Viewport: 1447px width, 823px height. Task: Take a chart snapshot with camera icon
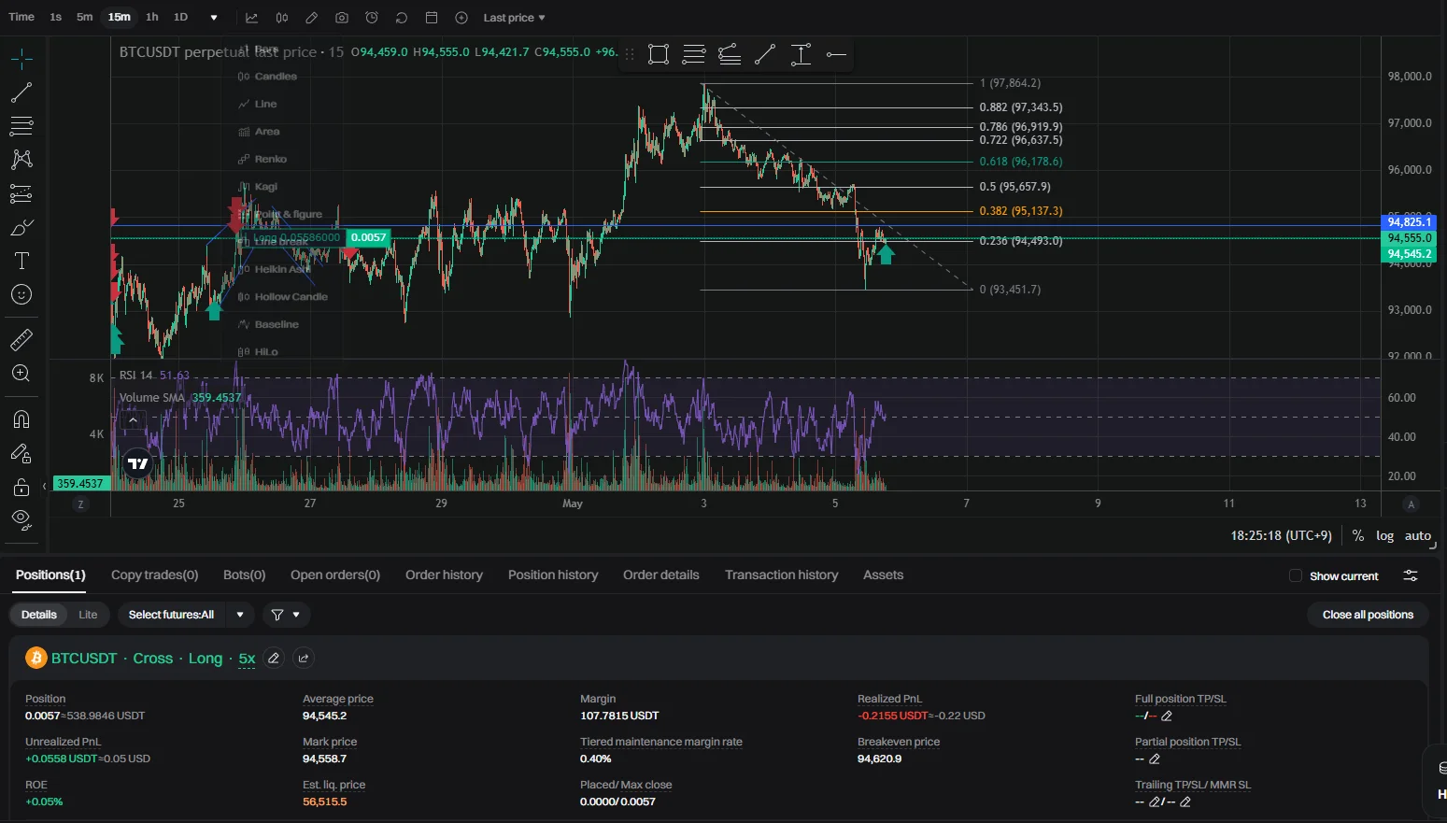pyautogui.click(x=342, y=18)
